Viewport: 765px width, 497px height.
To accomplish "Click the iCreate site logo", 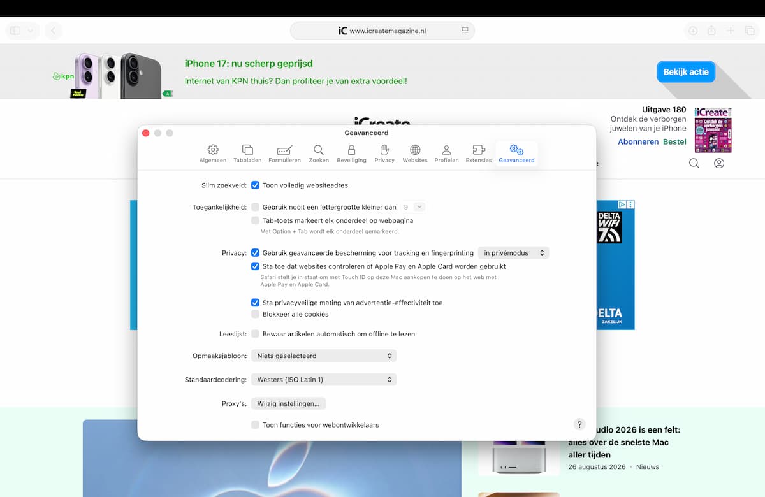I will (x=382, y=122).
